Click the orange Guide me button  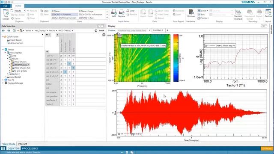click(x=267, y=148)
